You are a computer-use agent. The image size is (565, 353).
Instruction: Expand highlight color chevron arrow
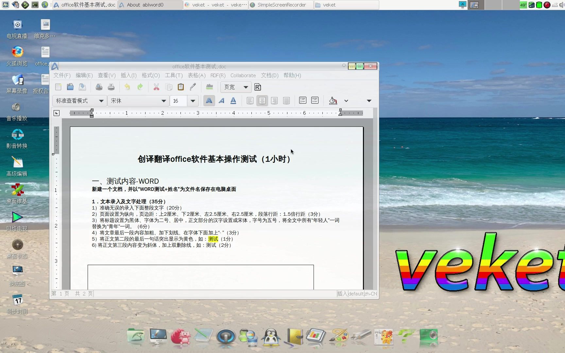(346, 101)
